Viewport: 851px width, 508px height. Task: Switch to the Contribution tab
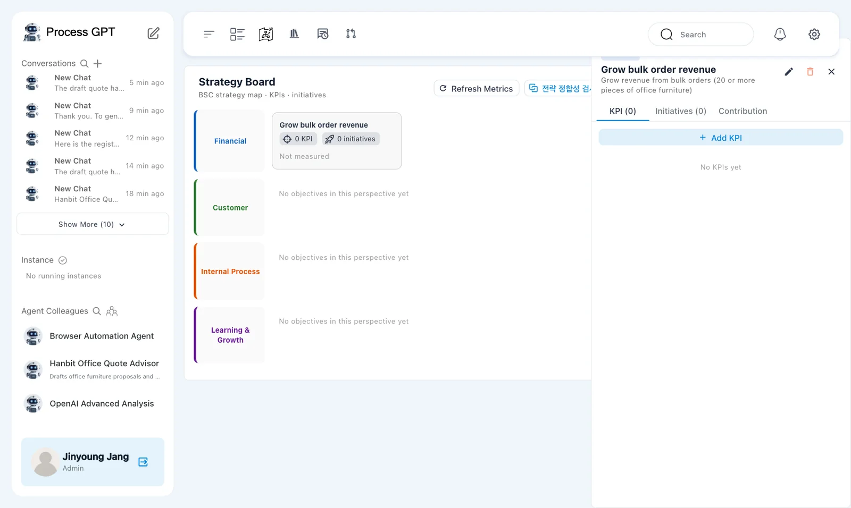[x=743, y=111]
